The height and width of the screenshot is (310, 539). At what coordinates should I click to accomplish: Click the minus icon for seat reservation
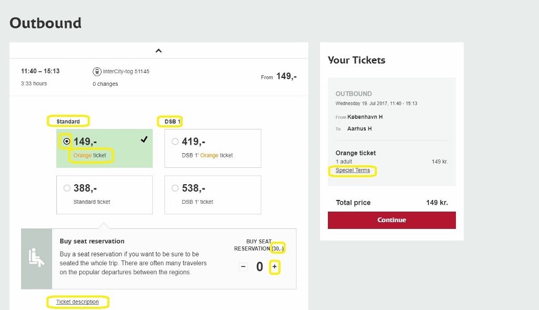tap(243, 267)
